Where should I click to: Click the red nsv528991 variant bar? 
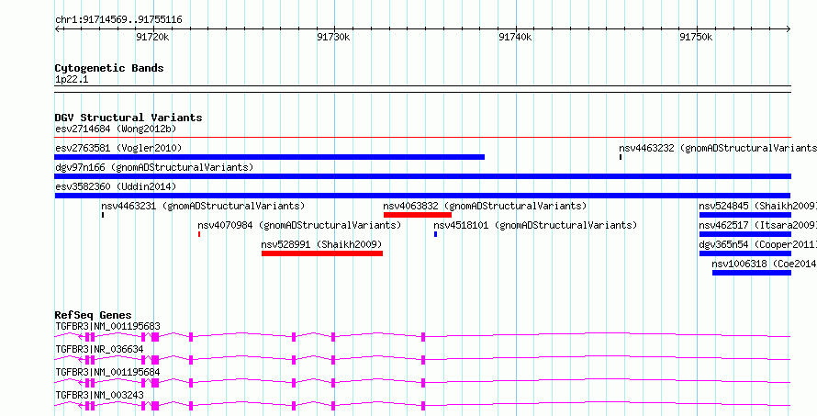click(x=322, y=253)
